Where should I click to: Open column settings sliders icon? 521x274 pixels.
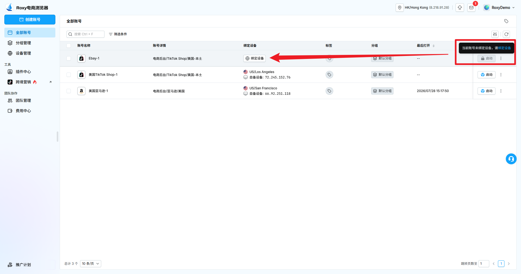pyautogui.click(x=495, y=34)
